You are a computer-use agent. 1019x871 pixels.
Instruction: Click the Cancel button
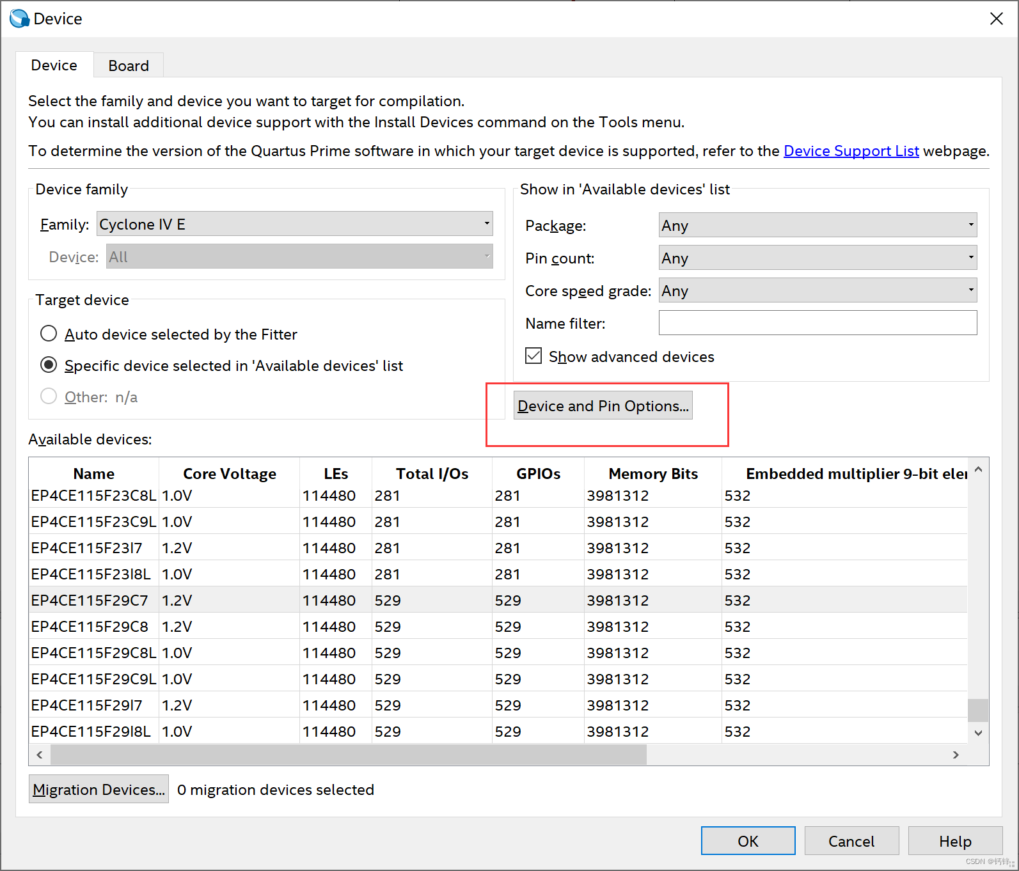coord(851,841)
